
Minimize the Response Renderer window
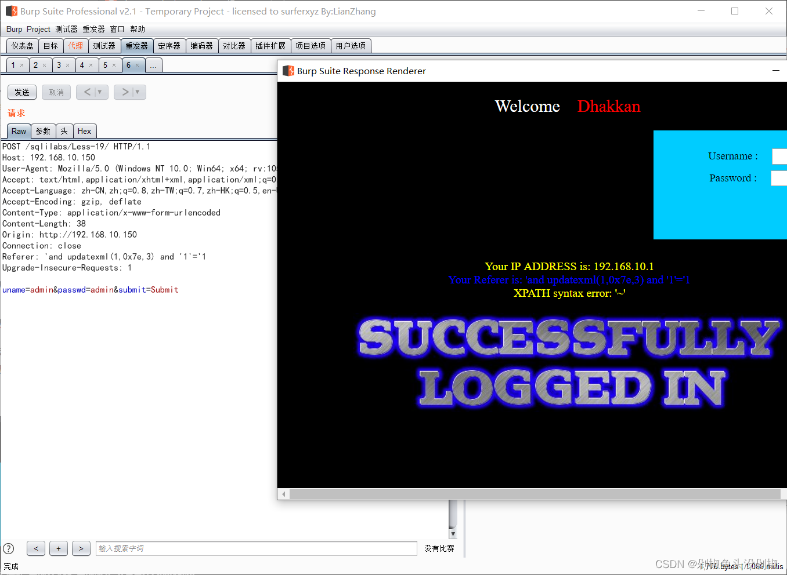(x=776, y=71)
